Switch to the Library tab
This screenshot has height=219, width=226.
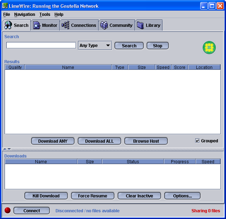[149, 25]
